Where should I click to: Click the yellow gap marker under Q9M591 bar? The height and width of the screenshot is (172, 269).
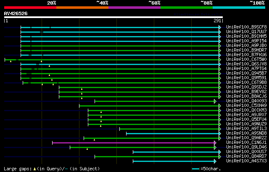(x=52, y=80)
